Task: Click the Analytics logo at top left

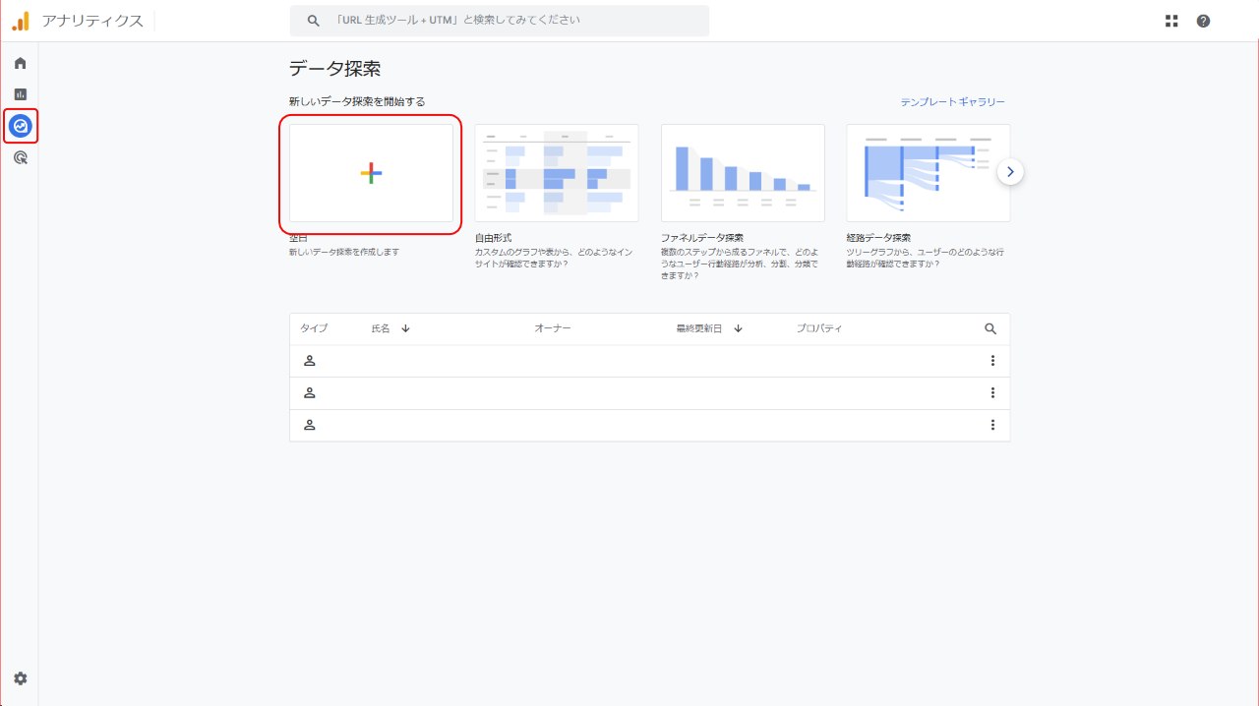Action: pos(21,21)
